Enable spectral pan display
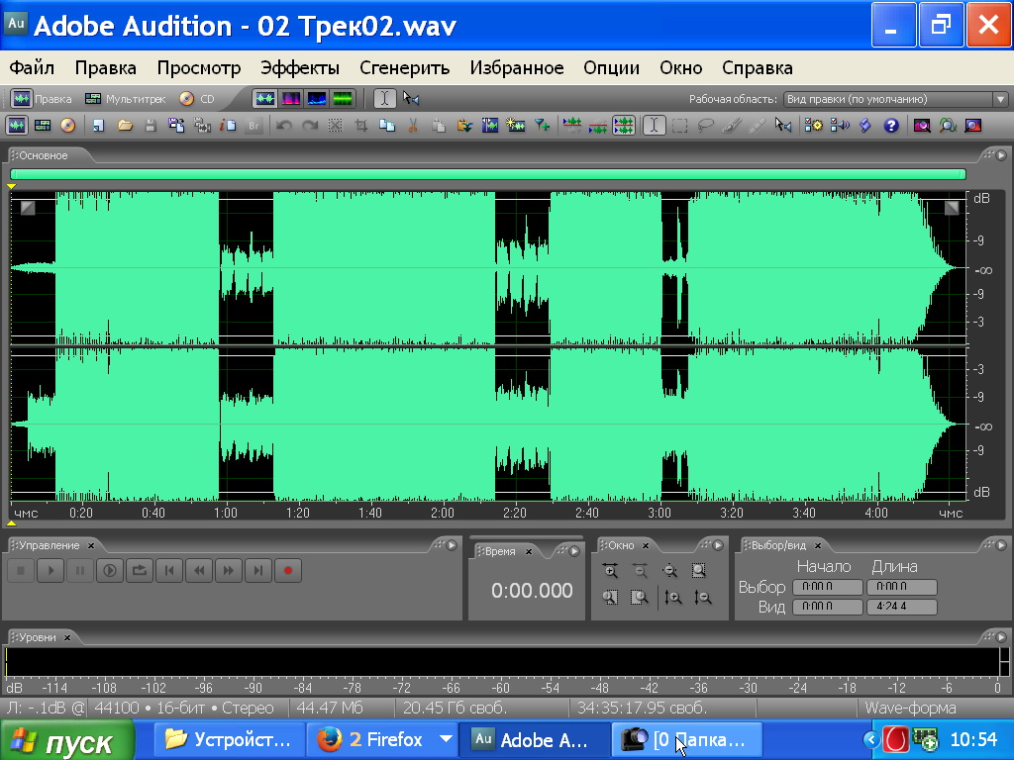 317,99
